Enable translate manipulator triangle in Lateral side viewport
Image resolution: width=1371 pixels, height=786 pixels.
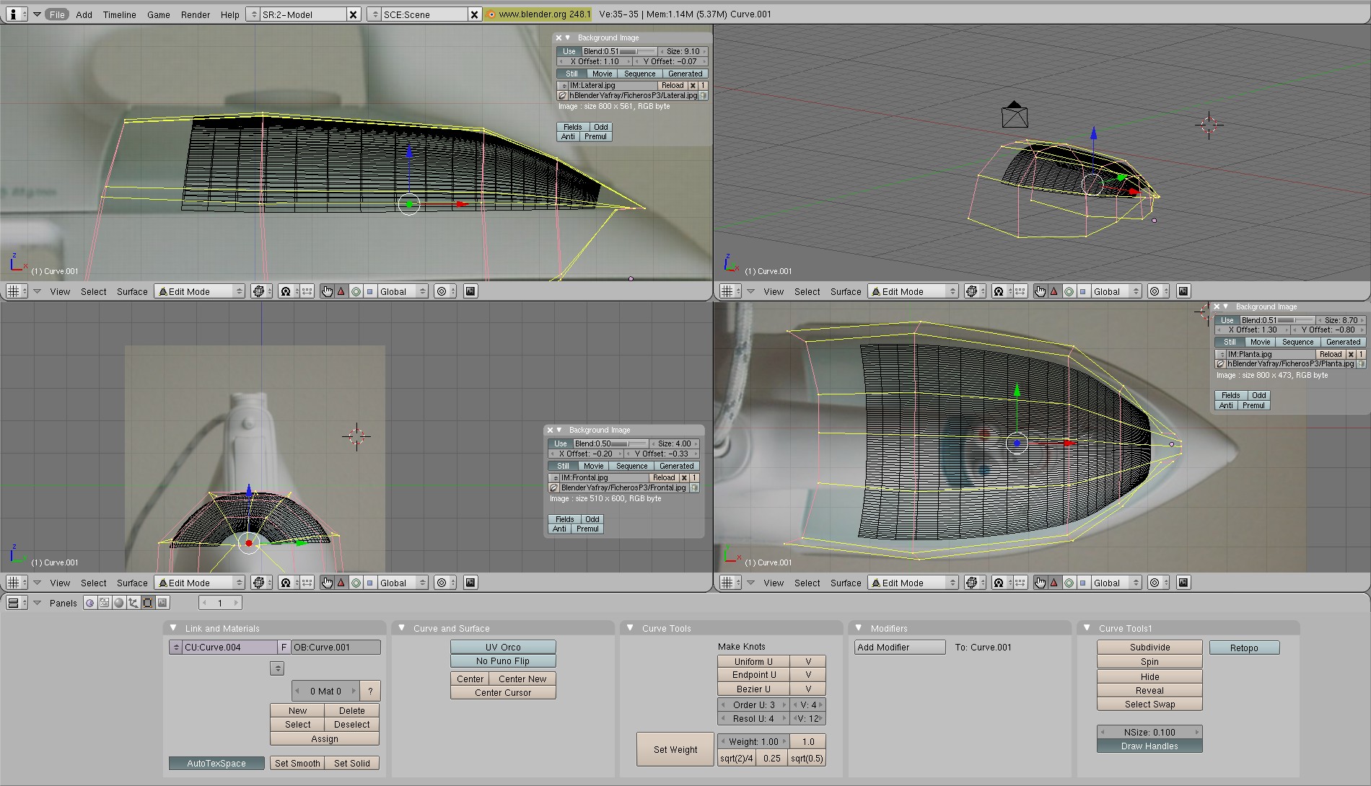[341, 291]
